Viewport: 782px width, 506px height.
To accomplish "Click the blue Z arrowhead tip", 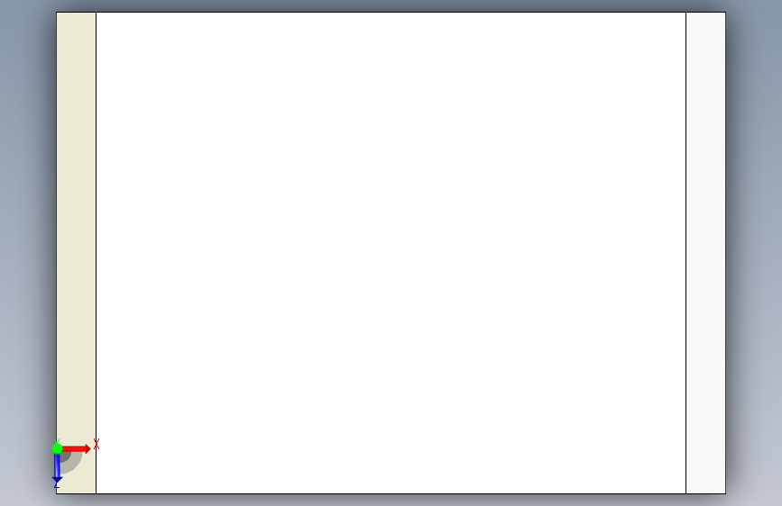I will (x=57, y=481).
